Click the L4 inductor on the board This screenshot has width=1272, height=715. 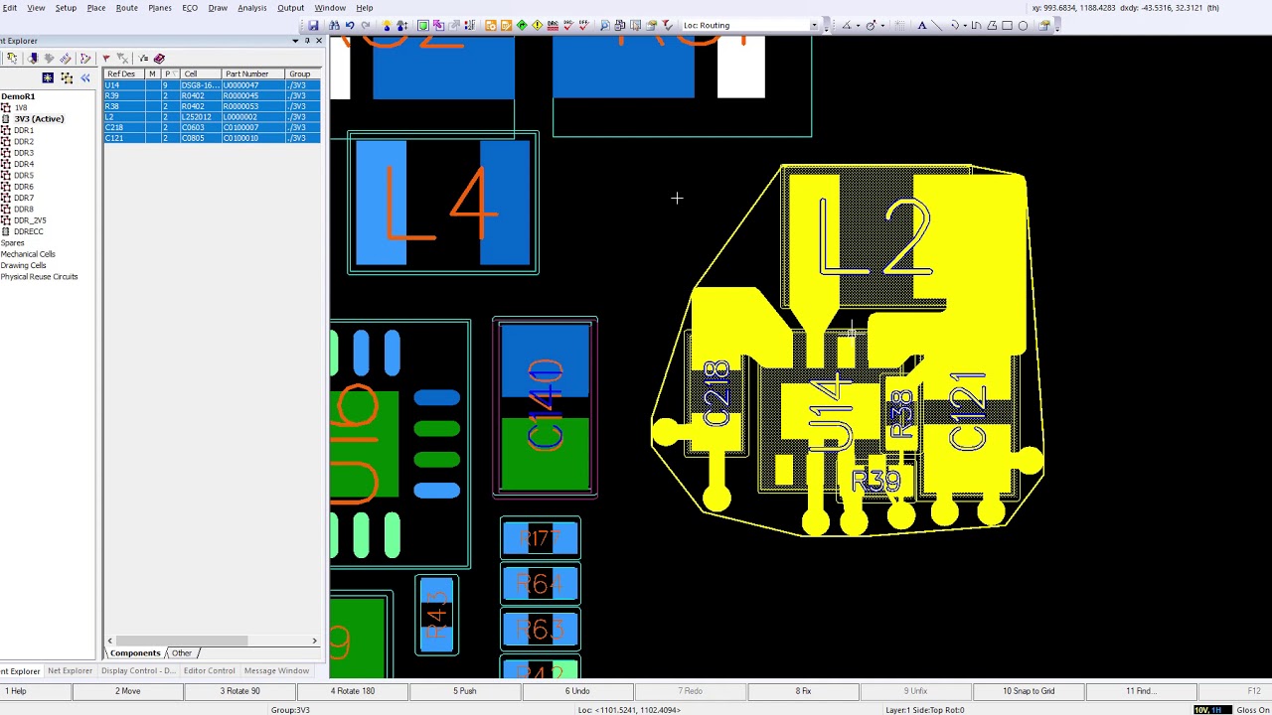pos(442,204)
